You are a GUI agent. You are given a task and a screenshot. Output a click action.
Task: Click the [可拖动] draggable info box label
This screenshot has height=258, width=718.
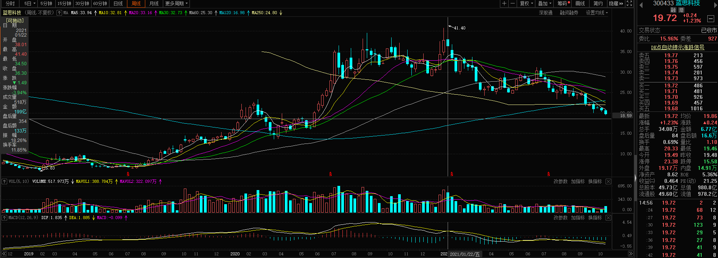(15, 21)
